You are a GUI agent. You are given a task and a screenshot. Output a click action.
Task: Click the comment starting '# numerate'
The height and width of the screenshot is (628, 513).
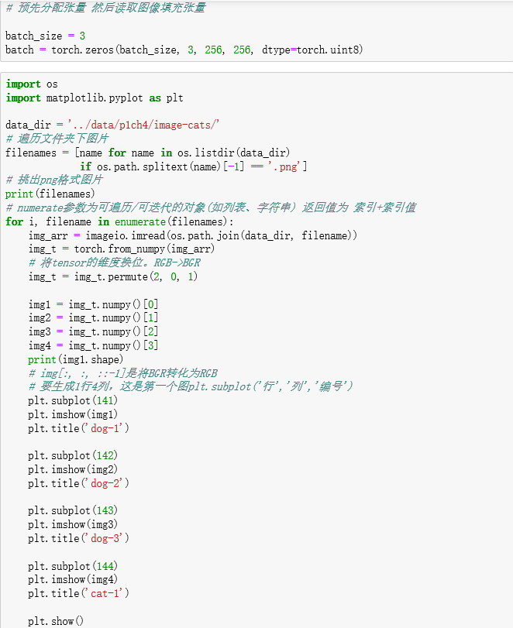tap(212, 208)
